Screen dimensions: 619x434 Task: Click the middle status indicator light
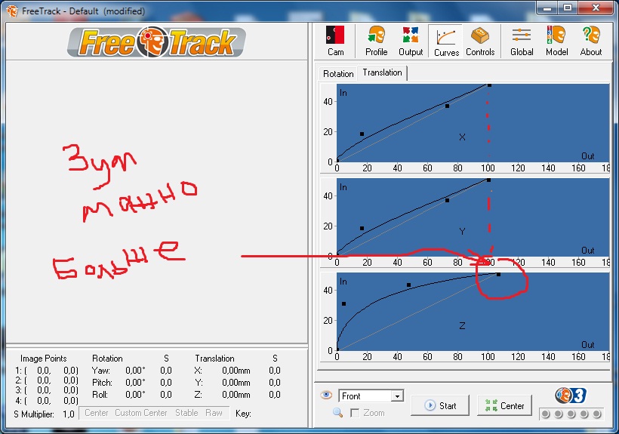(571, 414)
